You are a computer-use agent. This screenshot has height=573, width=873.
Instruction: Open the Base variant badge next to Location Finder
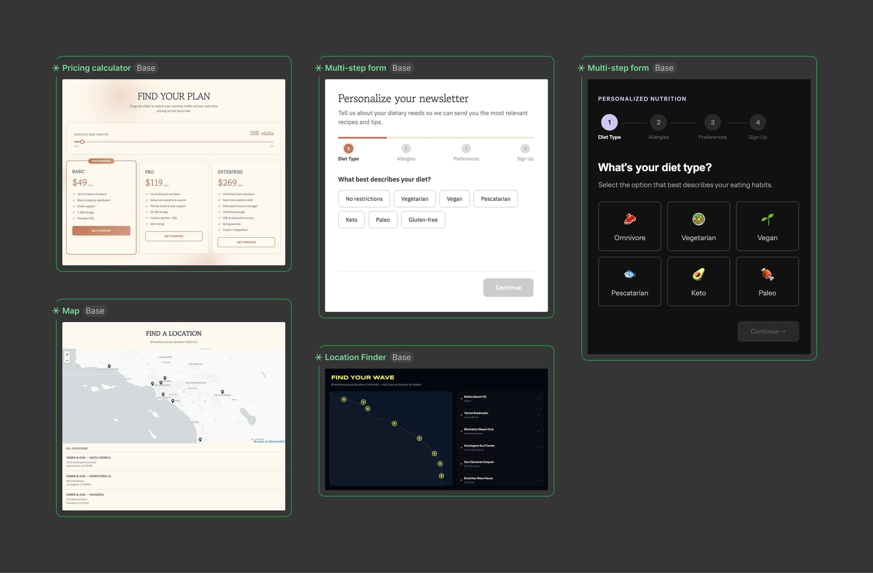(x=402, y=358)
